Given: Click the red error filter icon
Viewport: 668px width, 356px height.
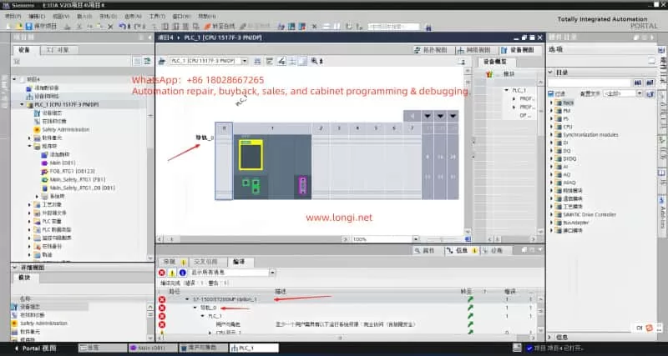Looking at the screenshot, I should [162, 273].
